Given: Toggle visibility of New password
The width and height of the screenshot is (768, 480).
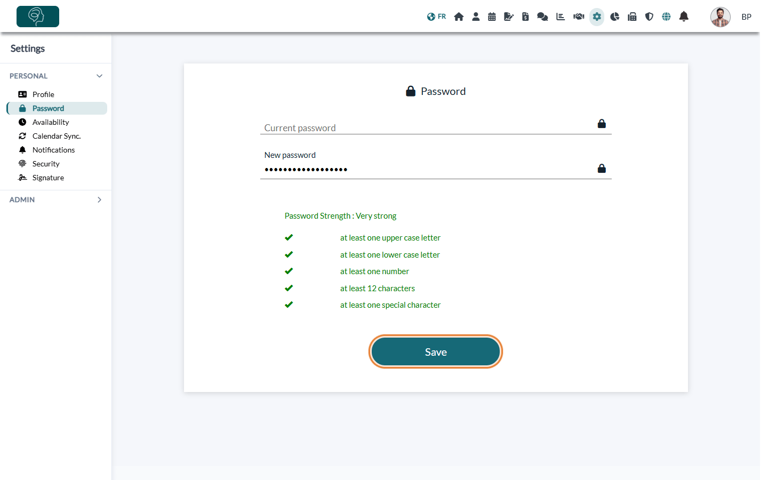Looking at the screenshot, I should click(x=602, y=169).
